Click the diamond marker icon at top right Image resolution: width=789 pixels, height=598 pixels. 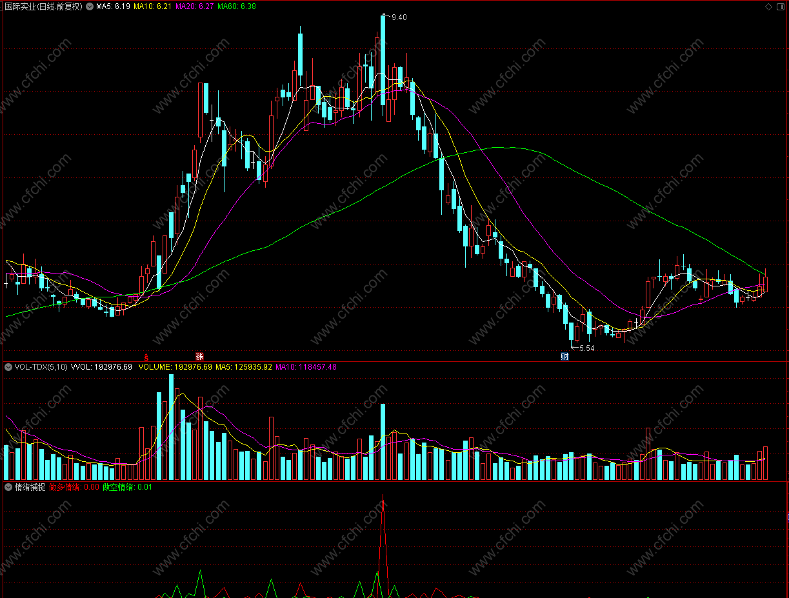(768, 6)
